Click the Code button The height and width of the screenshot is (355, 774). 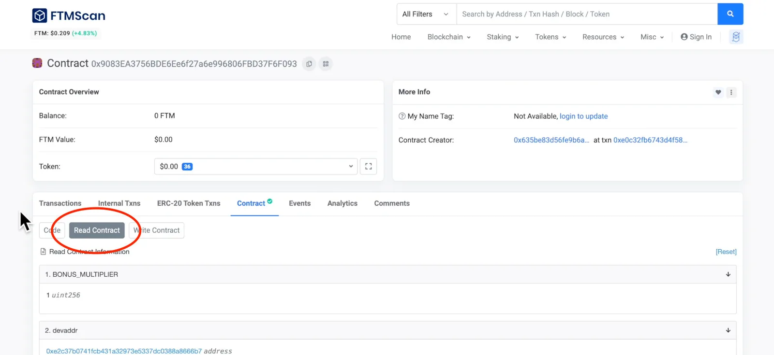tap(52, 230)
